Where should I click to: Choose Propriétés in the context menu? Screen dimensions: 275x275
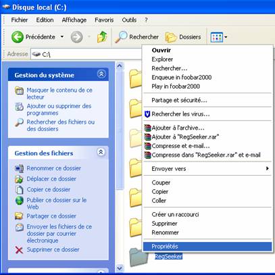(x=207, y=247)
